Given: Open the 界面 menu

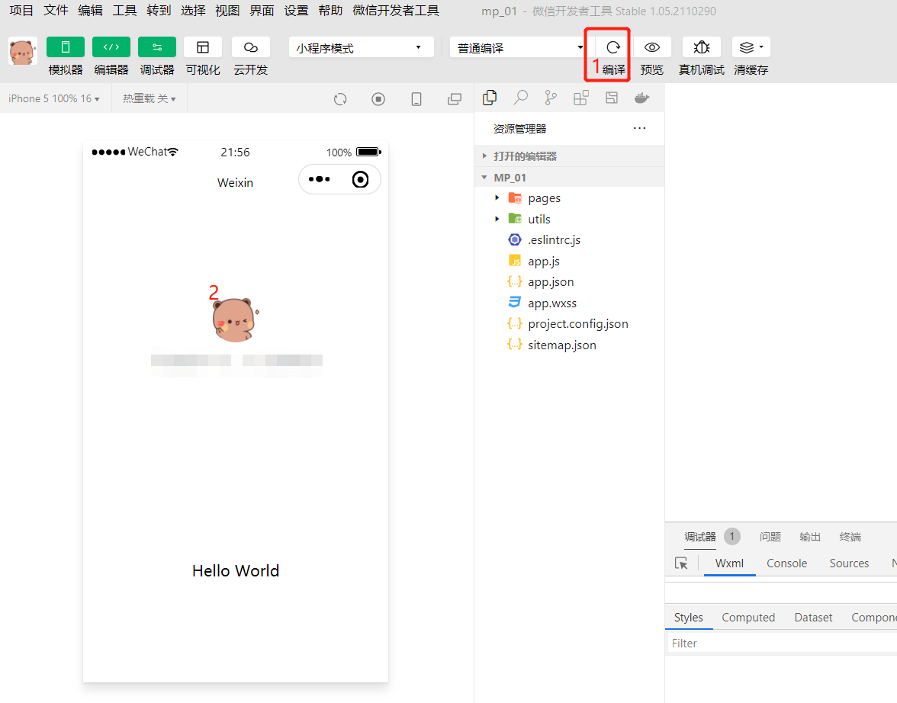Looking at the screenshot, I should click(262, 11).
